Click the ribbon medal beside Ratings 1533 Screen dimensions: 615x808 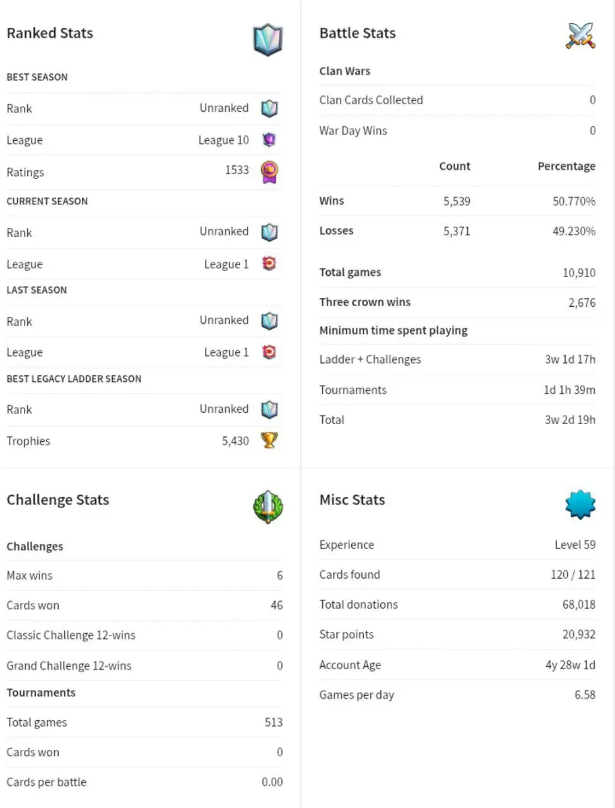269,171
